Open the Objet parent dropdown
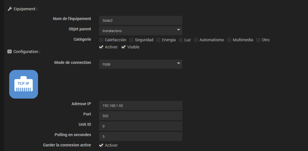The image size is (308, 151). pos(141,31)
